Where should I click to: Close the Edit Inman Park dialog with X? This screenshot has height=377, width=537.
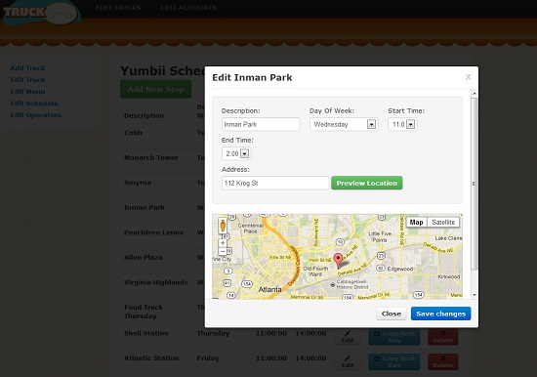coord(468,77)
